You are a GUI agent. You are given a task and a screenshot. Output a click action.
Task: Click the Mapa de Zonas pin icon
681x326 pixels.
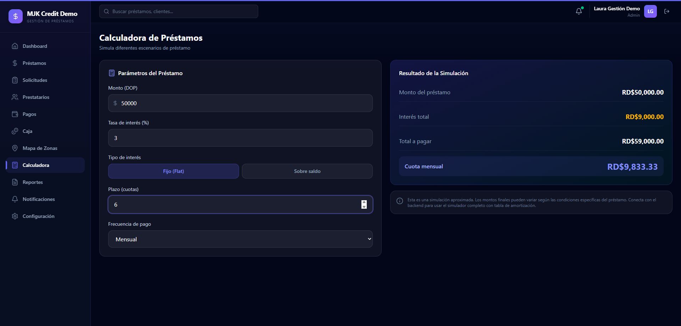(x=15, y=148)
